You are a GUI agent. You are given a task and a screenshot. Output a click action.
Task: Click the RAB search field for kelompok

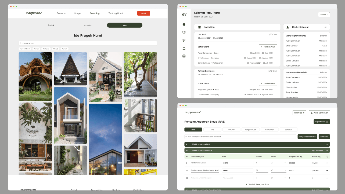pos(240,137)
